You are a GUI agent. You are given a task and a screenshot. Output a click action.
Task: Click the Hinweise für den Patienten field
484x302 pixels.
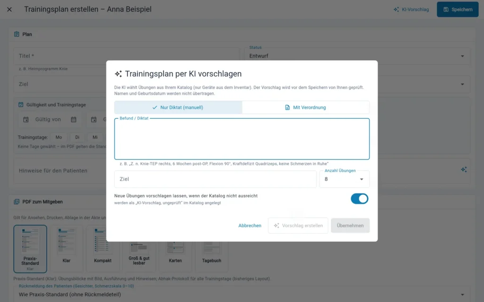click(x=242, y=171)
